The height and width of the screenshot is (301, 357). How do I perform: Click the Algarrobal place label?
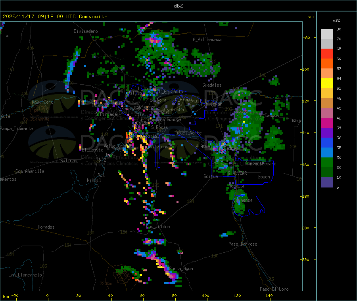(x=174, y=110)
